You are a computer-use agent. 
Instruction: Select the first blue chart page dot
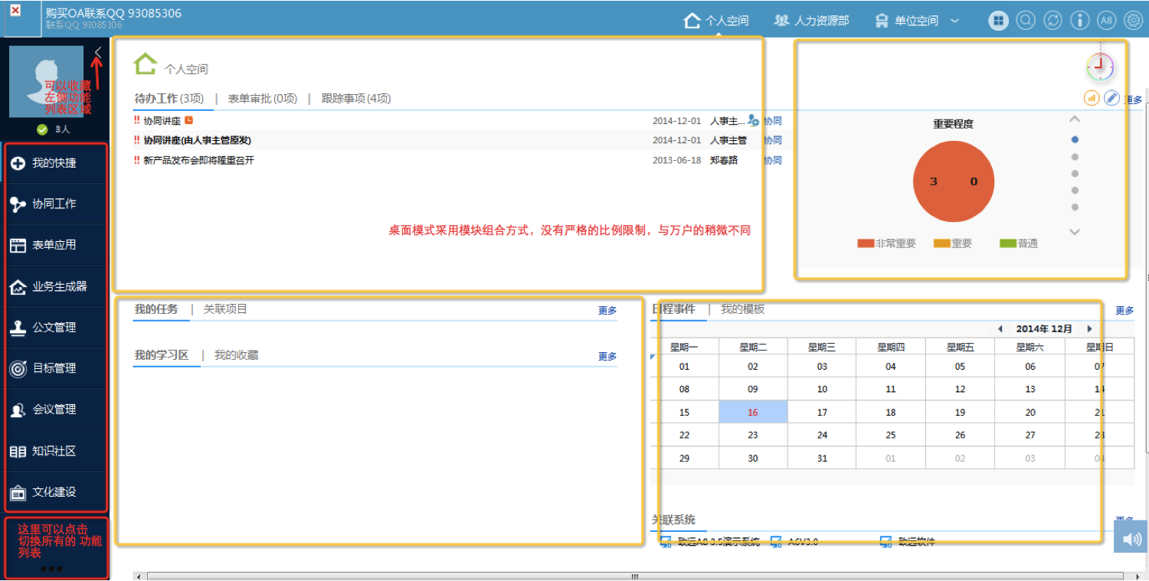(1075, 139)
